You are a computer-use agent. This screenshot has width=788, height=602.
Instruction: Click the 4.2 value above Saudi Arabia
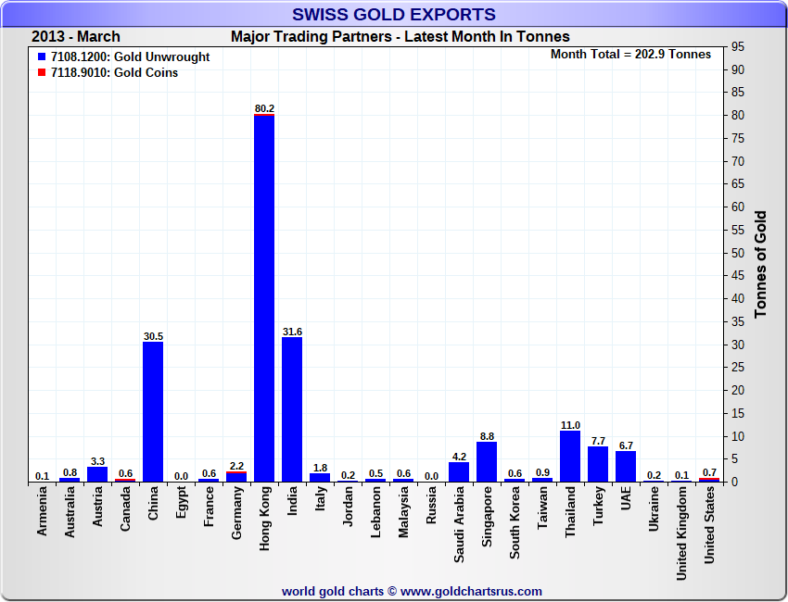459,457
